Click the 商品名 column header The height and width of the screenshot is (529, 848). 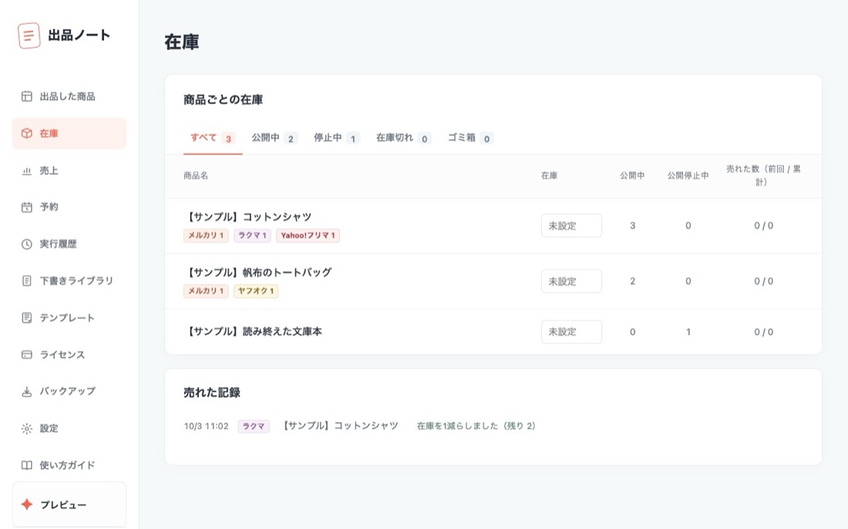196,176
